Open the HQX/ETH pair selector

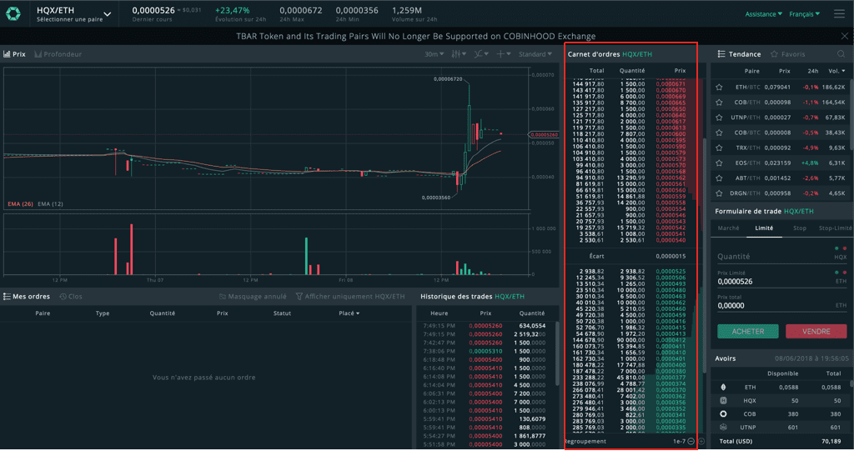73,14
